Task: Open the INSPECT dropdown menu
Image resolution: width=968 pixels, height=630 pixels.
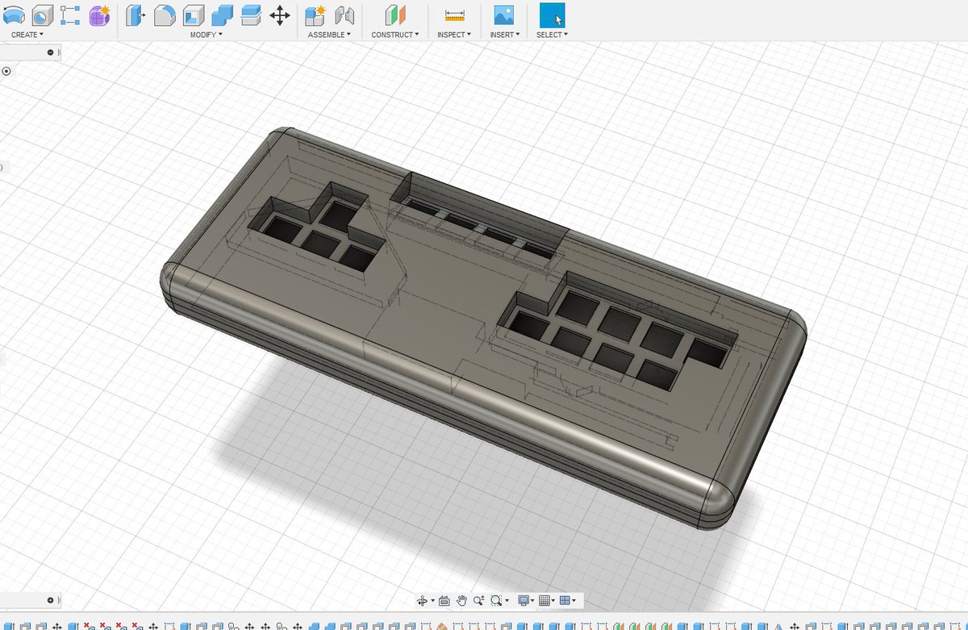Action: pyautogui.click(x=454, y=35)
